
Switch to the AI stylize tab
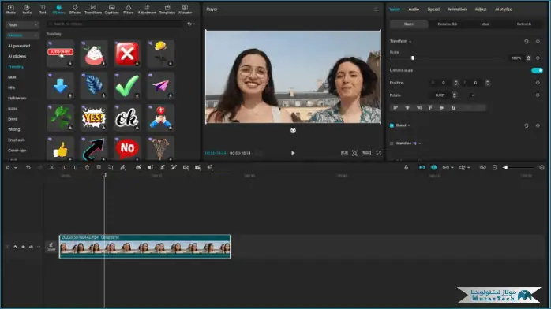pos(503,9)
